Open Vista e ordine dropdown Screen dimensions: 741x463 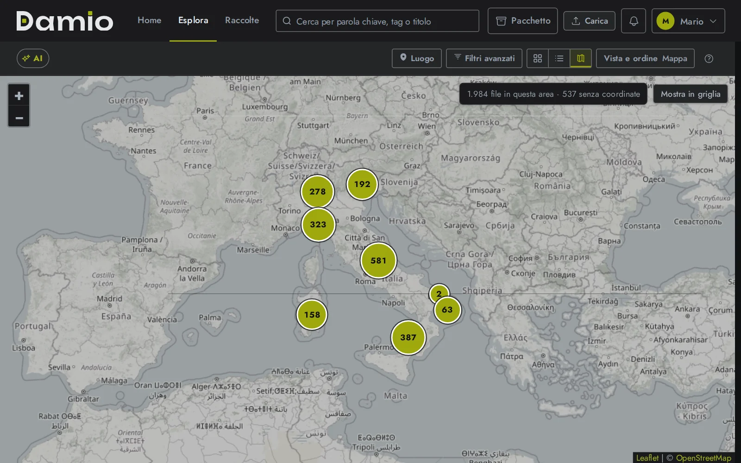(x=645, y=58)
